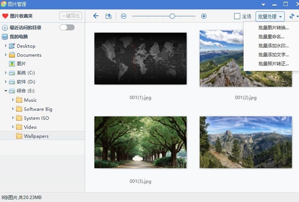Click the zoom out minus icon

[x=124, y=16]
